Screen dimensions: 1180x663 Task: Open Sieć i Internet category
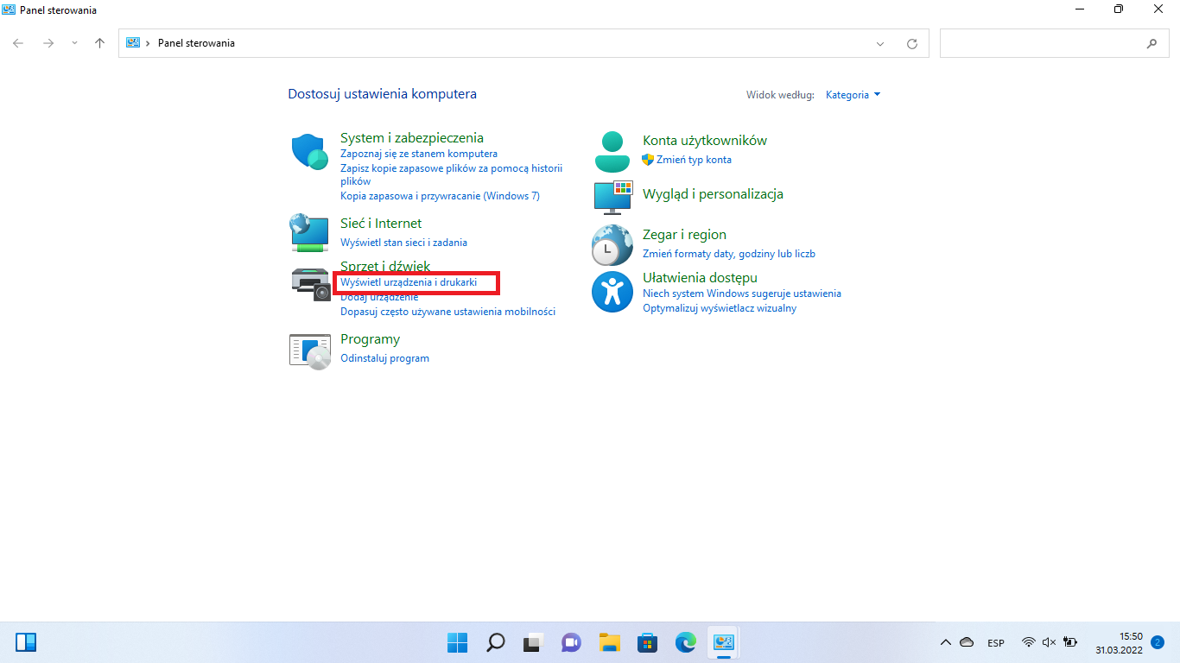(x=381, y=224)
